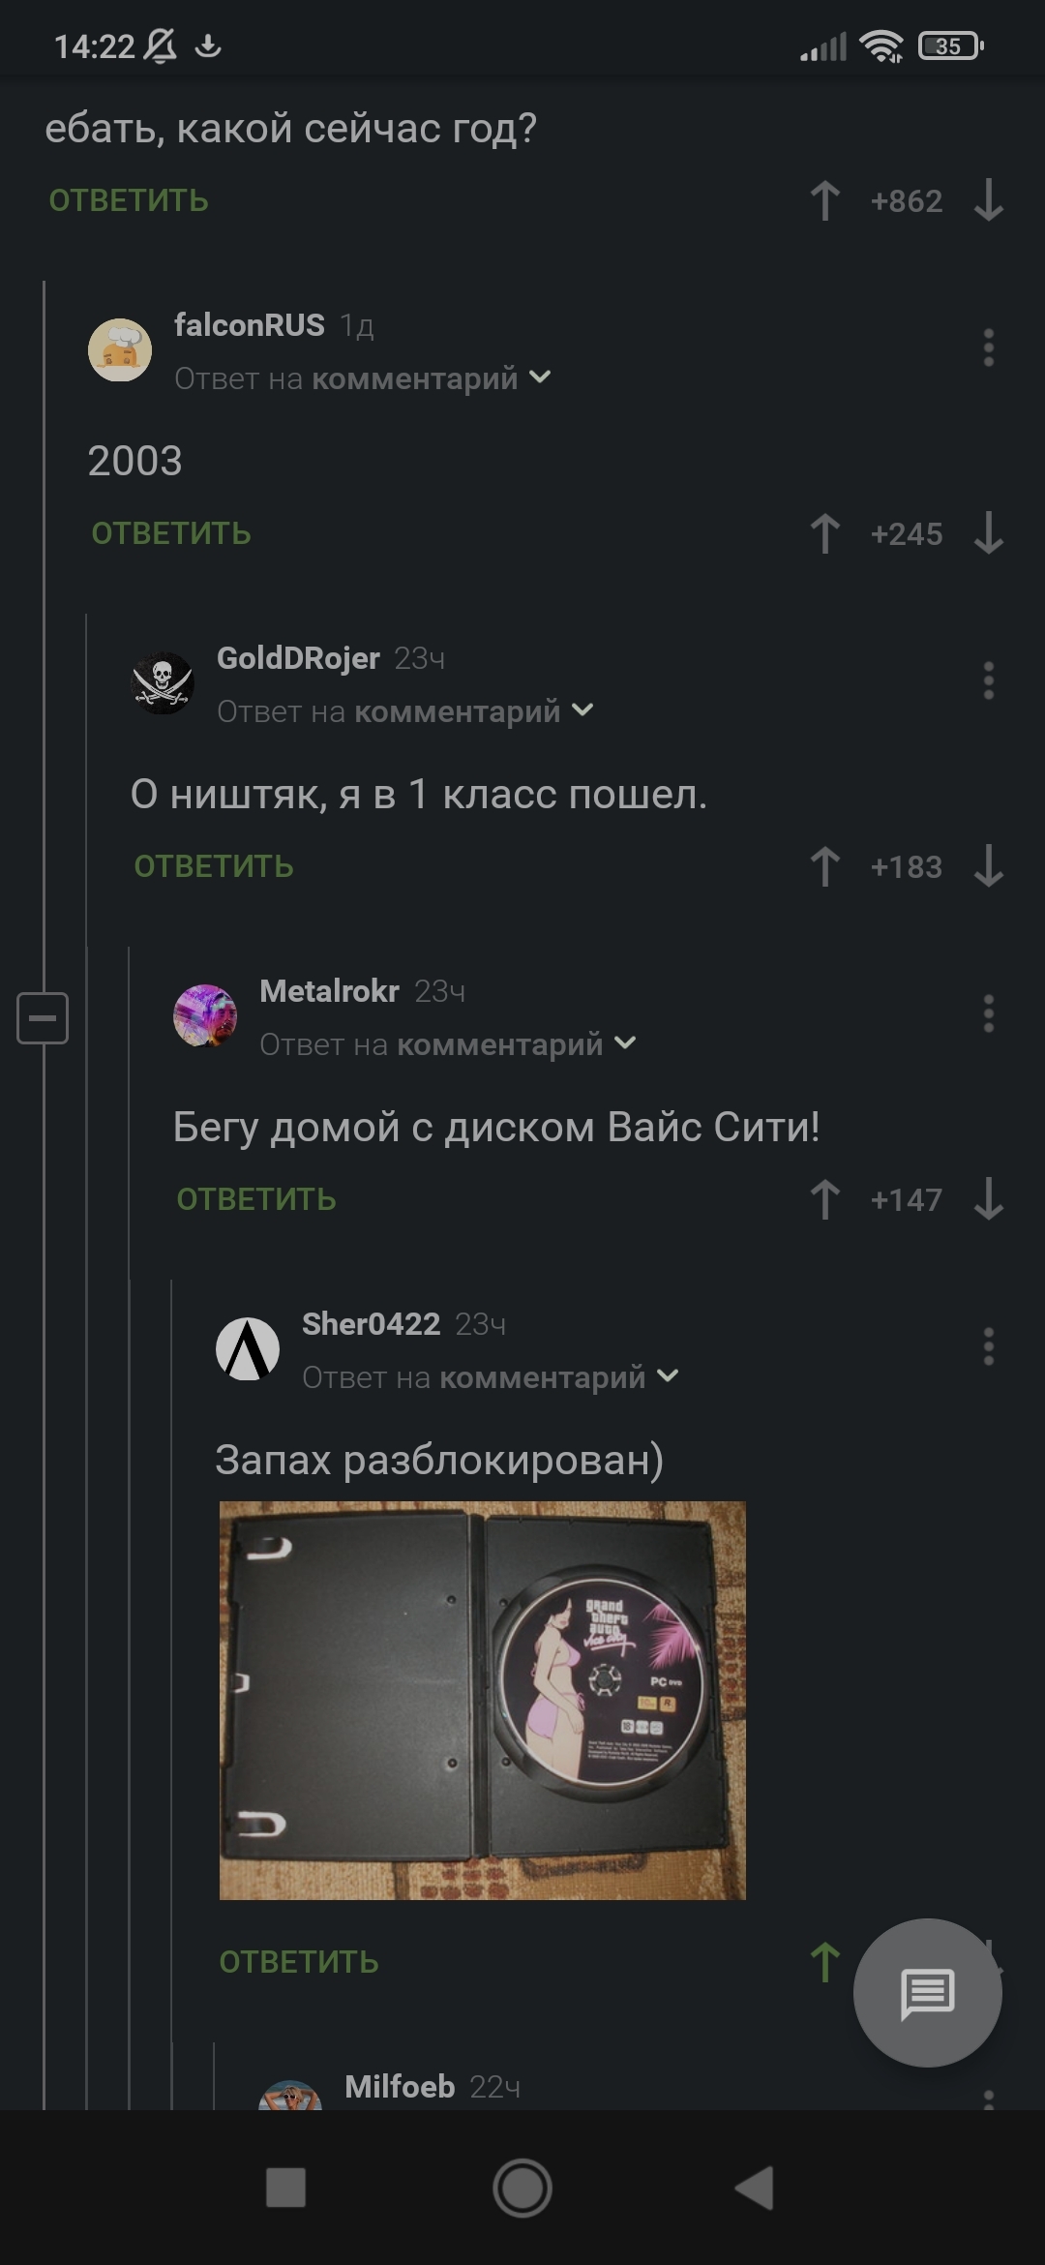Open Sher0422 username profile link

click(x=371, y=1323)
